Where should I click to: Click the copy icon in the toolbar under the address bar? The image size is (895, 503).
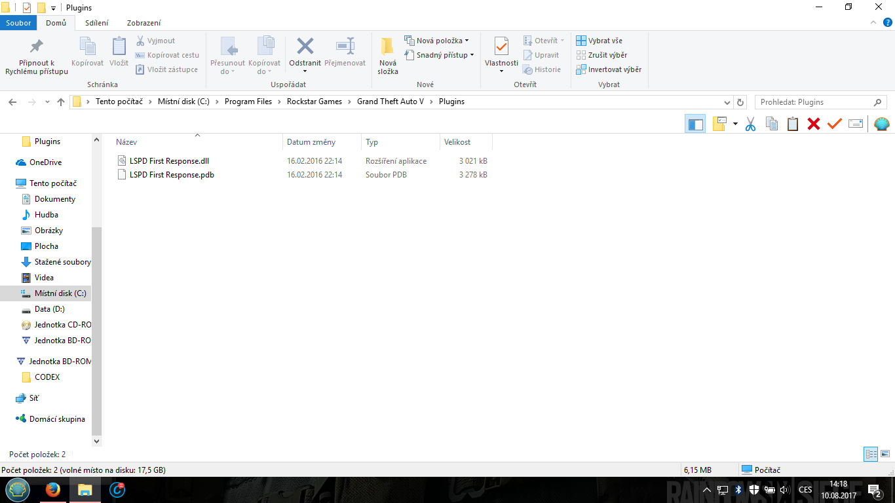pyautogui.click(x=772, y=124)
